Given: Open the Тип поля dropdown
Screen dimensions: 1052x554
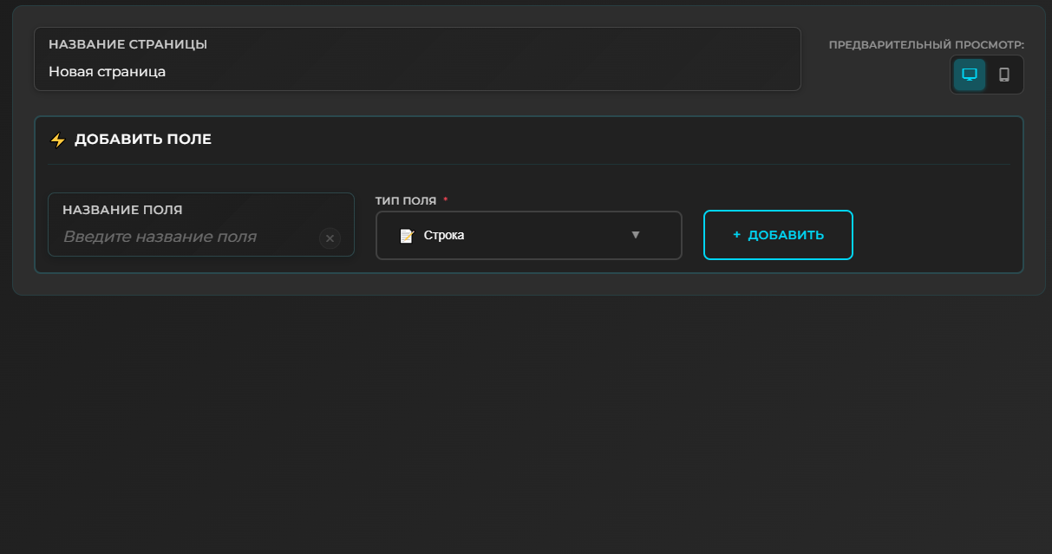Looking at the screenshot, I should [528, 235].
